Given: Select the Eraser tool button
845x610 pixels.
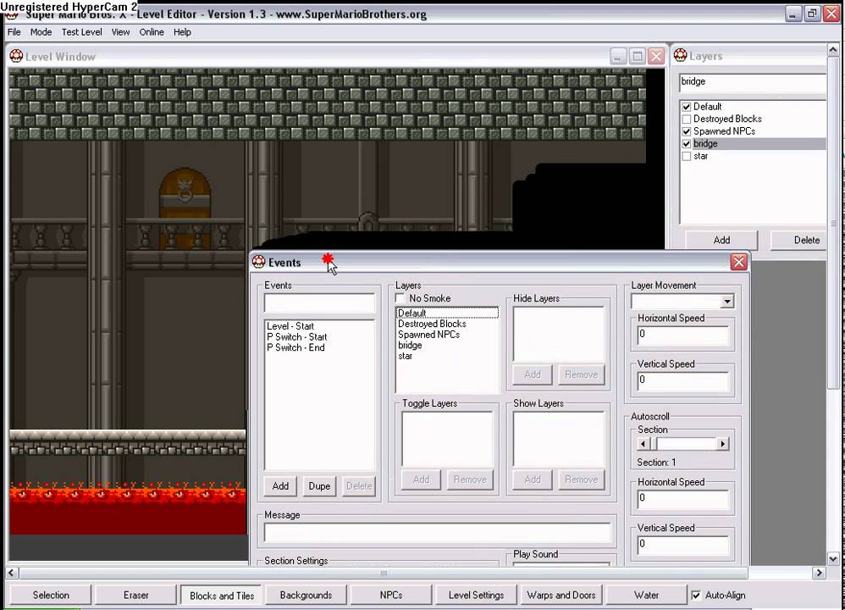Looking at the screenshot, I should coord(135,595).
